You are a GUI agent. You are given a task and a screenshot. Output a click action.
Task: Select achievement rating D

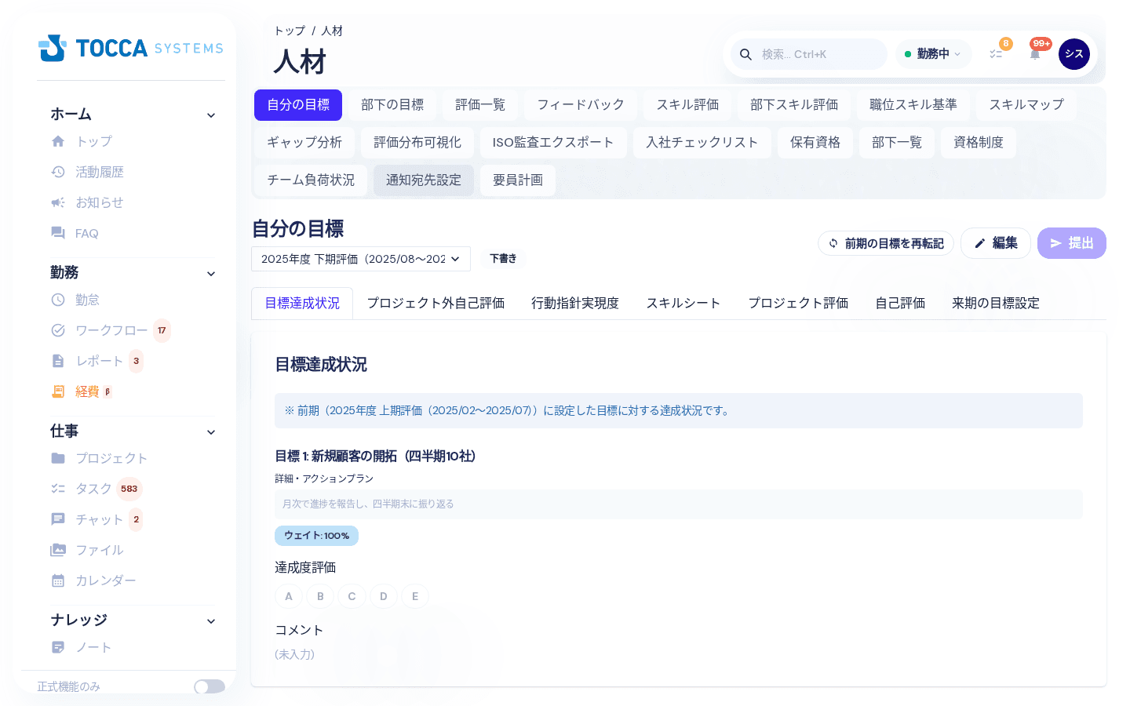383,596
